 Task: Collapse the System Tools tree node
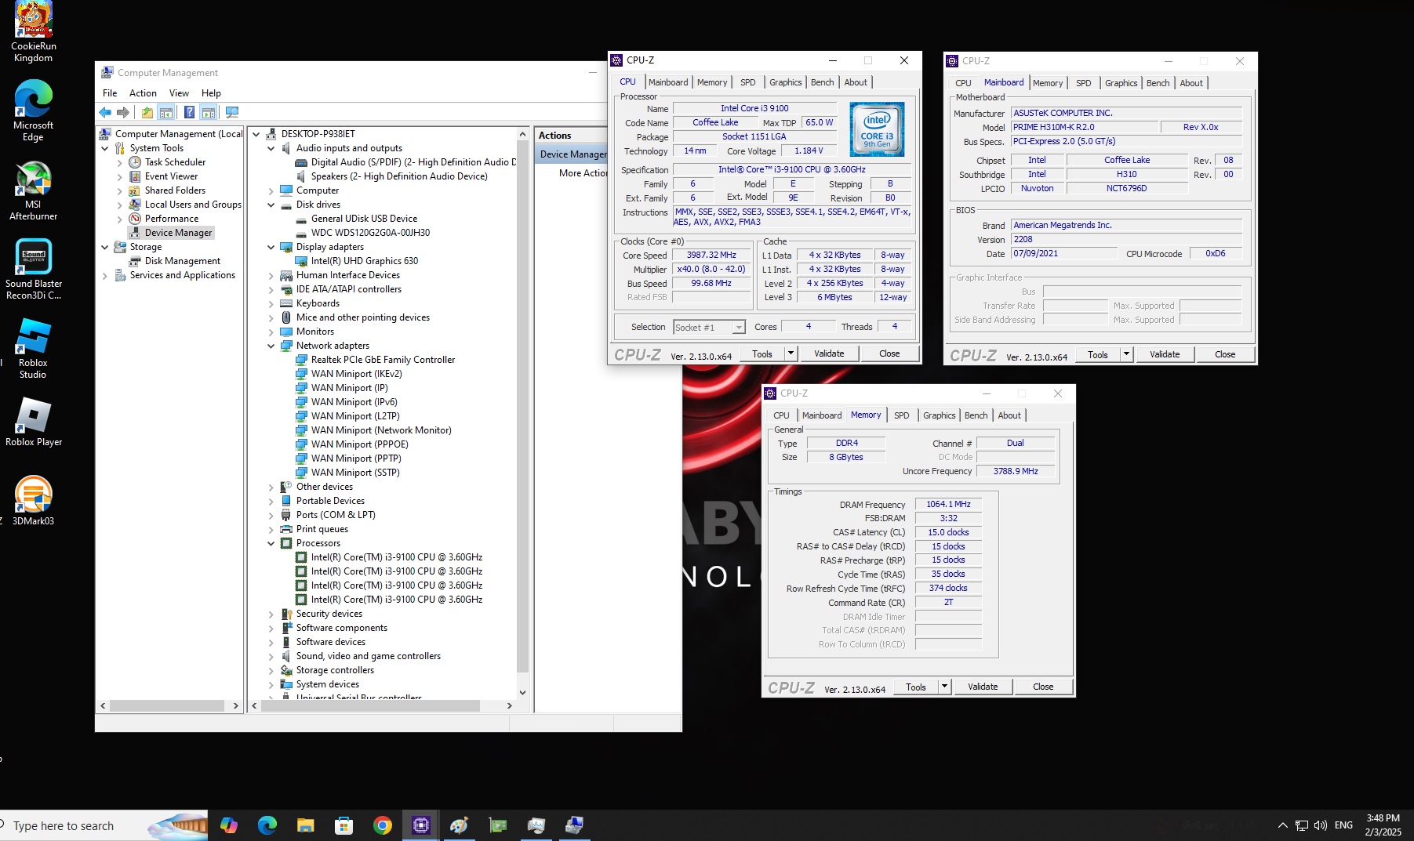pos(105,148)
